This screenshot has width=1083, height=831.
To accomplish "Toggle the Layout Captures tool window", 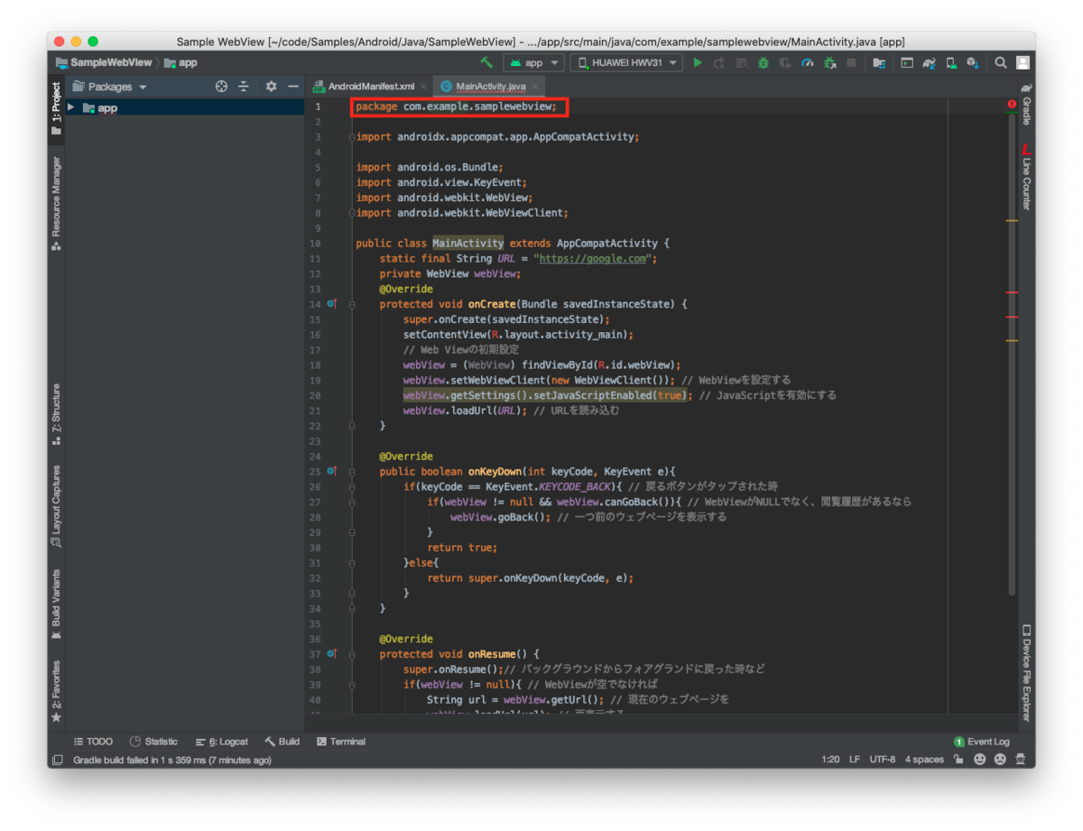I will (56, 505).
